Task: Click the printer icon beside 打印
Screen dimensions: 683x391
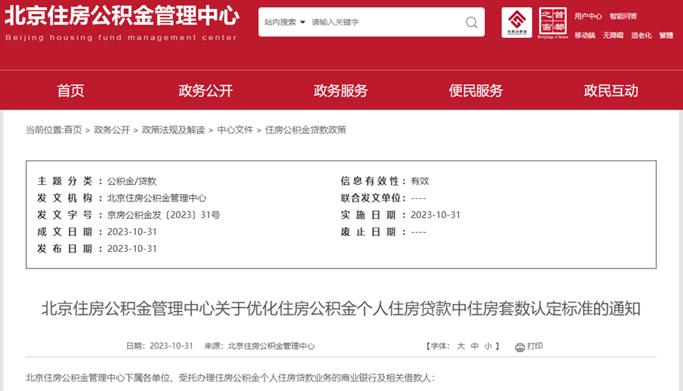Action: (x=520, y=347)
